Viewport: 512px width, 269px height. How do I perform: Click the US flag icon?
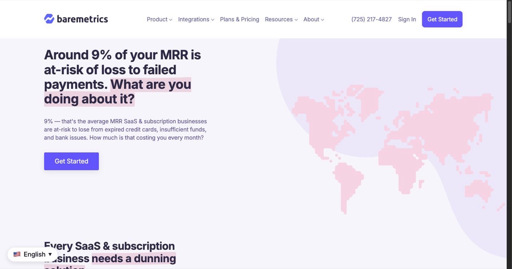pyautogui.click(x=17, y=254)
